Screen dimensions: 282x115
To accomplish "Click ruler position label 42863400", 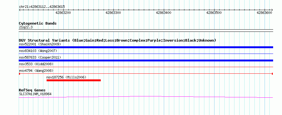I will [x=164, y=13].
